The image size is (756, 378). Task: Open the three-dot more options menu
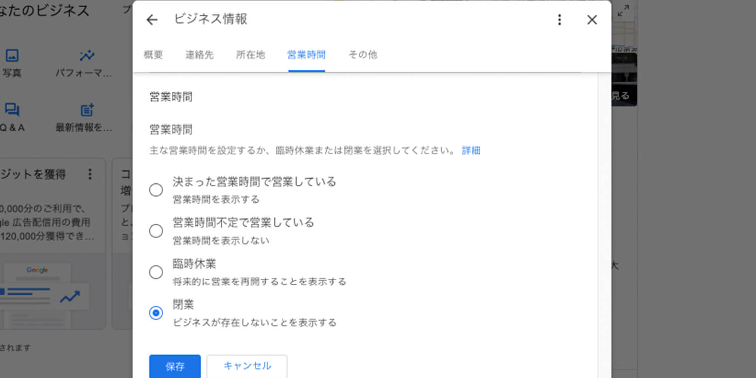pyautogui.click(x=560, y=20)
